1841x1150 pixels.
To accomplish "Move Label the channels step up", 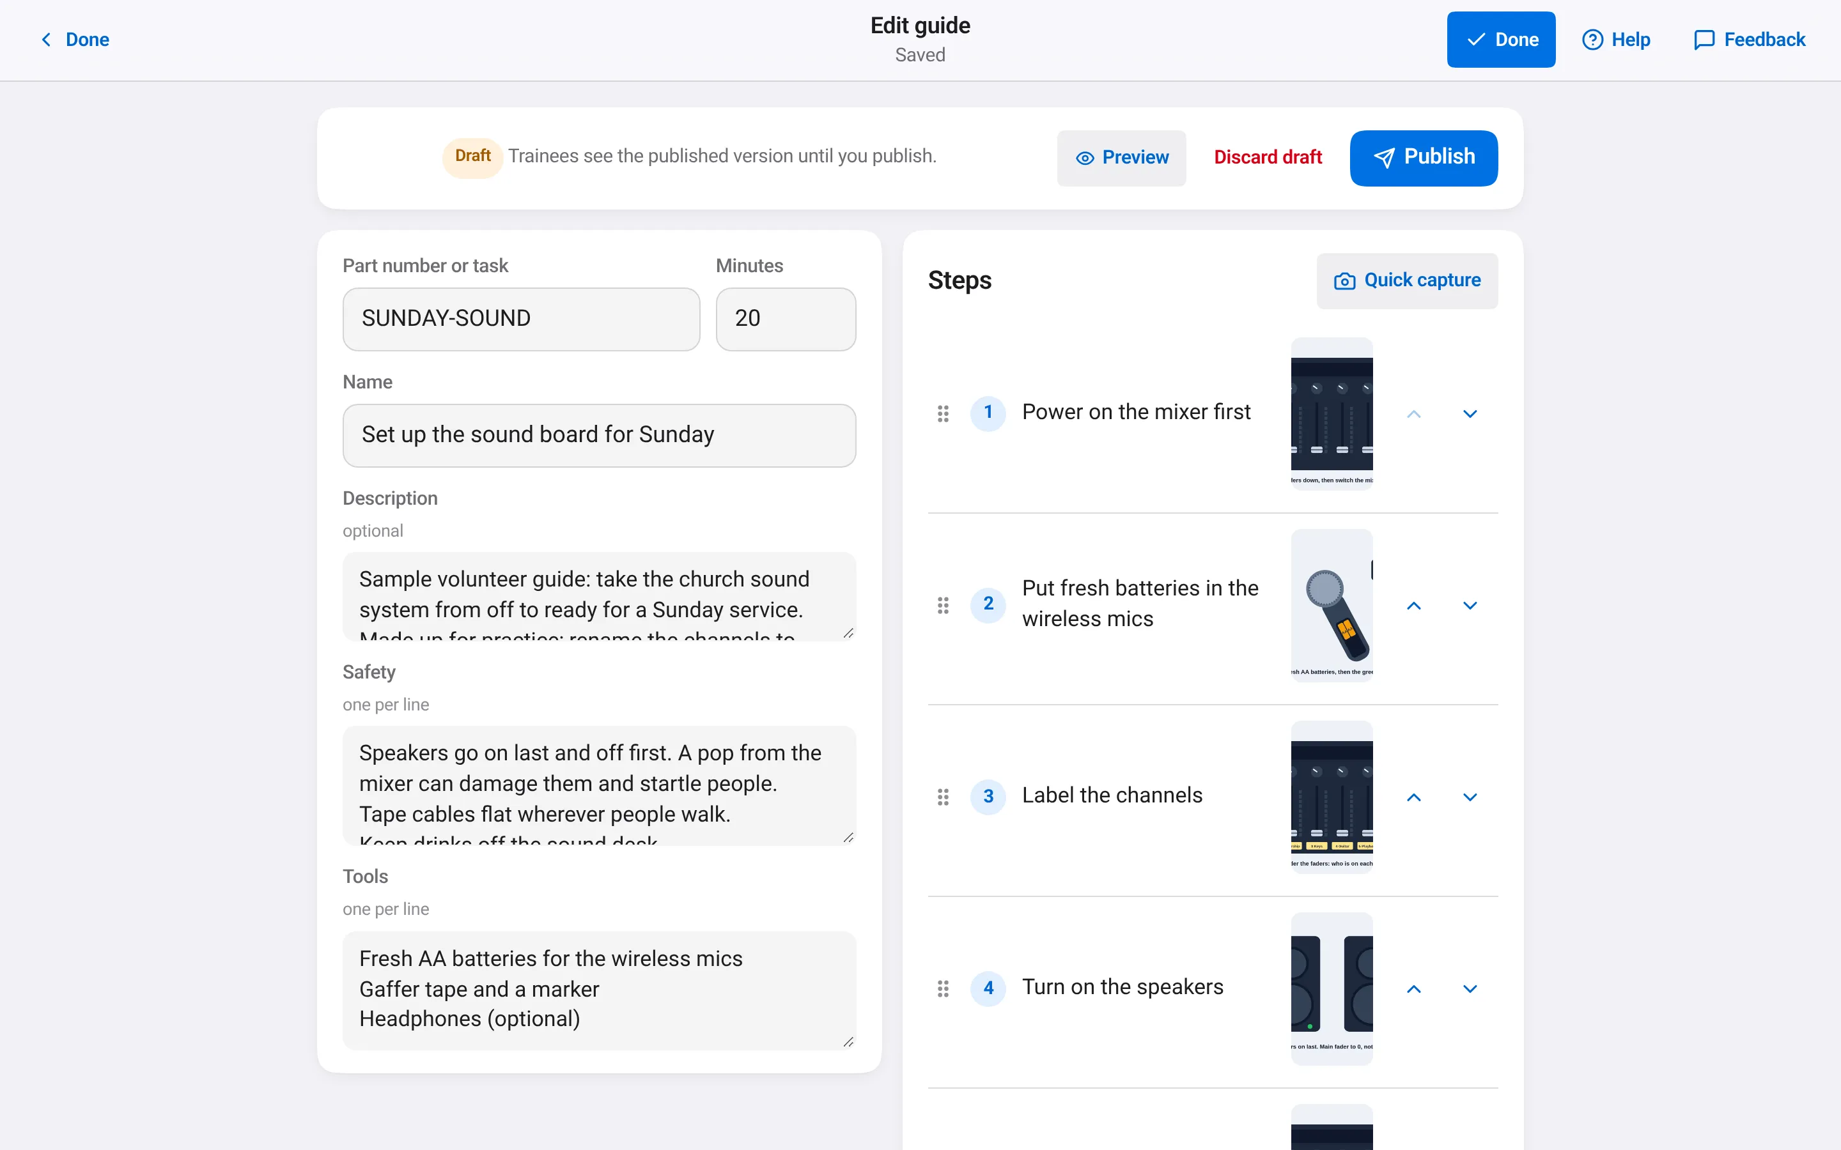I will click(x=1413, y=797).
